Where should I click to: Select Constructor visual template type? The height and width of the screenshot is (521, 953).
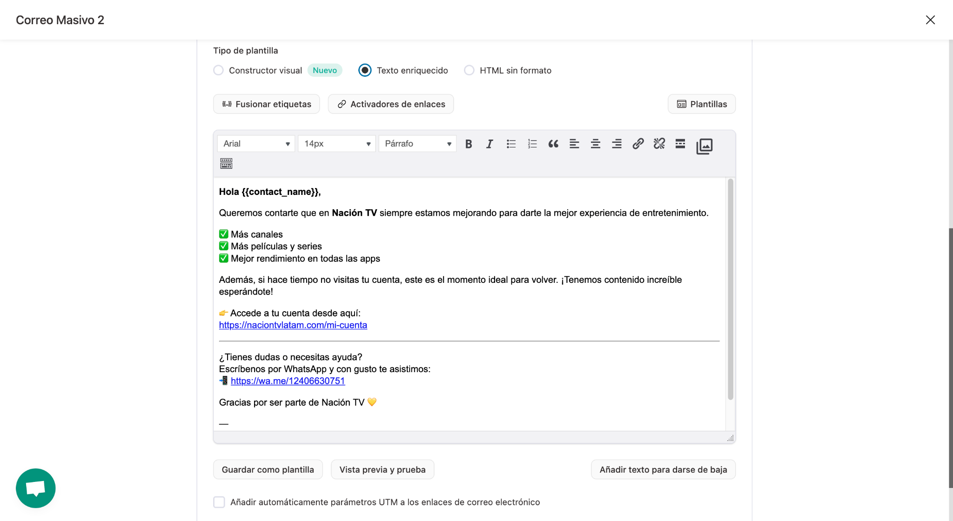tap(218, 70)
